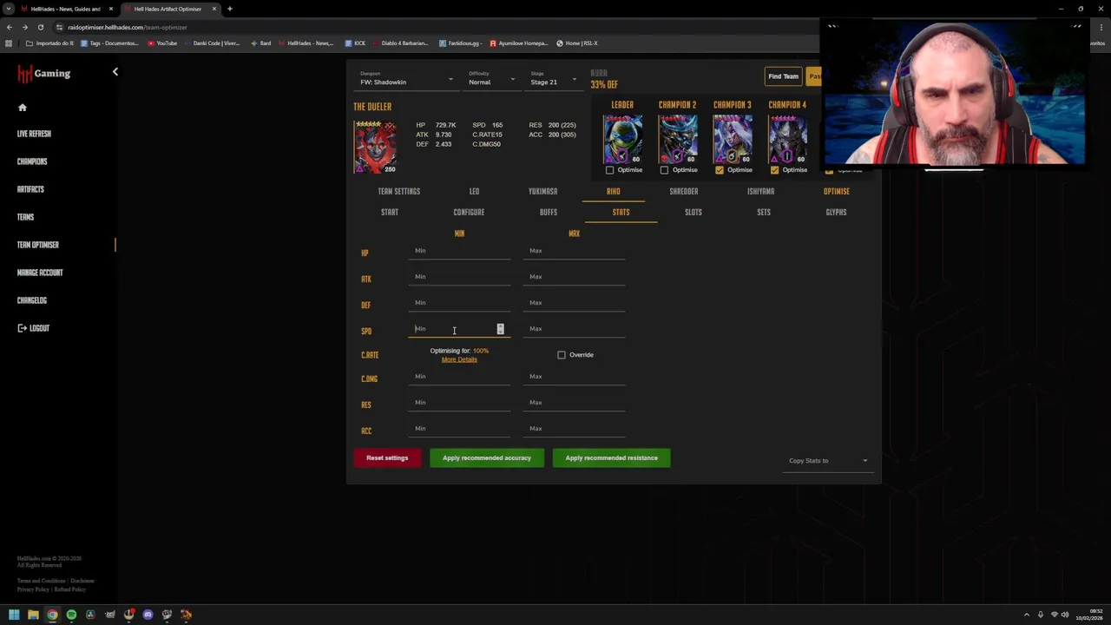Open Spotify from taskbar
1111x625 pixels.
pyautogui.click(x=71, y=615)
